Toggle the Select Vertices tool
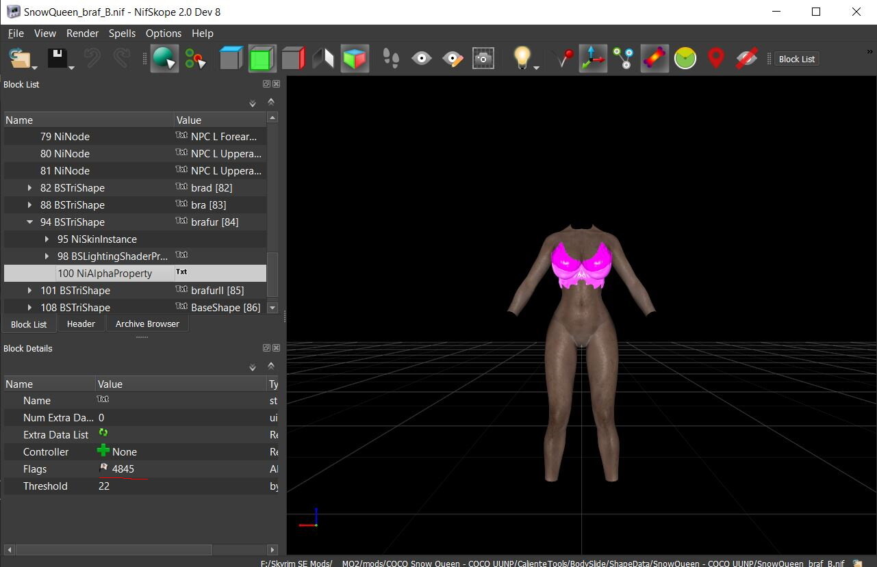 point(196,58)
